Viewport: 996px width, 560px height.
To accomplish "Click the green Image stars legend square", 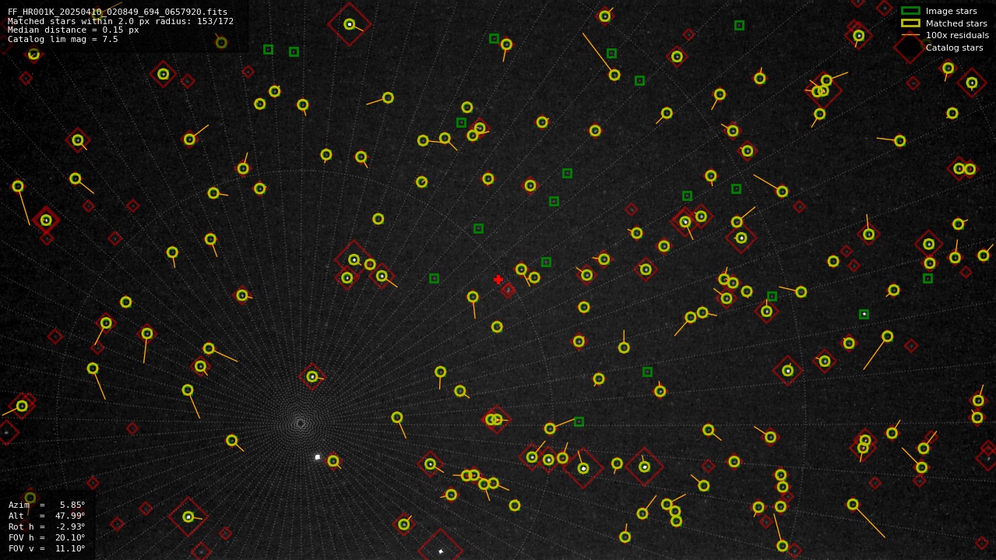I will click(910, 11).
